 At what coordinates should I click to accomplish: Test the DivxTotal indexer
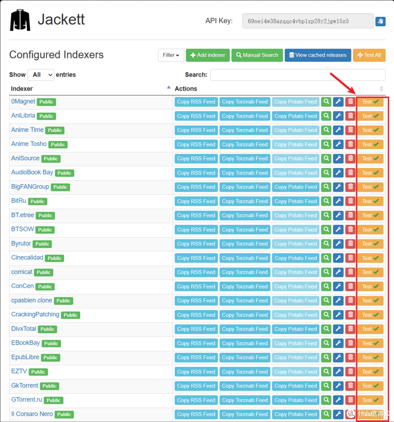point(370,329)
